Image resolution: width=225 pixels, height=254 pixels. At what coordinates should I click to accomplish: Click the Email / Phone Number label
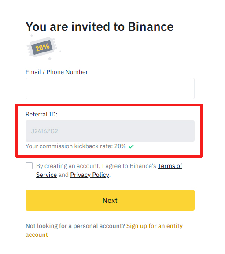(57, 72)
